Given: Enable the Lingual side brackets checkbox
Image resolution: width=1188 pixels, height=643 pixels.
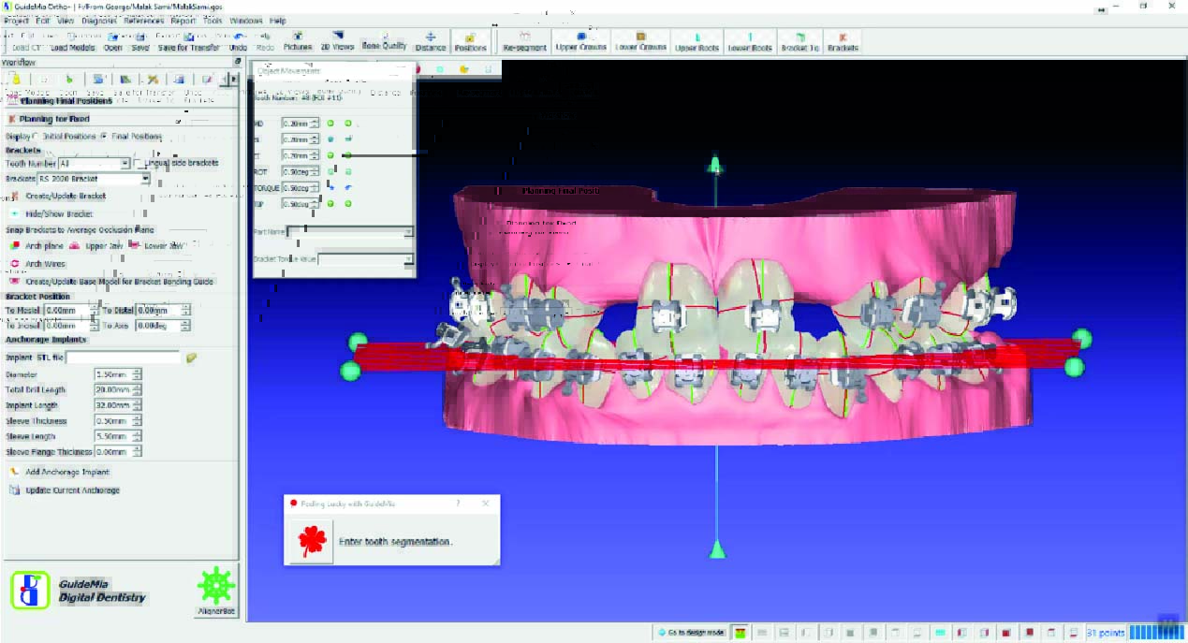Looking at the screenshot, I should (x=139, y=163).
